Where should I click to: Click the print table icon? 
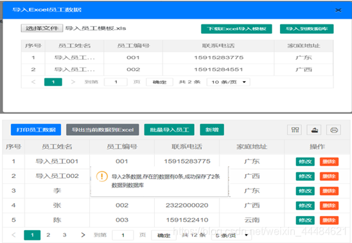point(333,130)
